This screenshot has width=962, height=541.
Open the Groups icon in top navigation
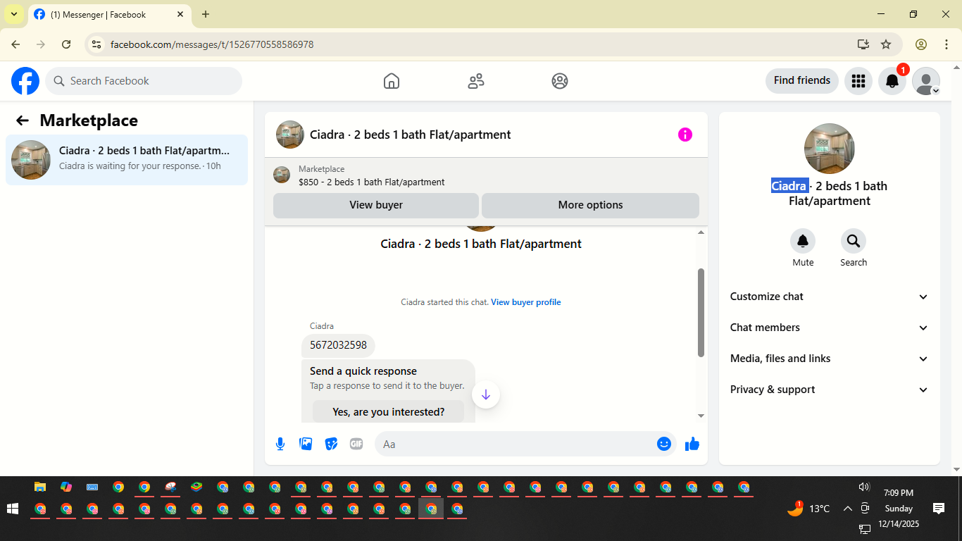[x=560, y=81]
